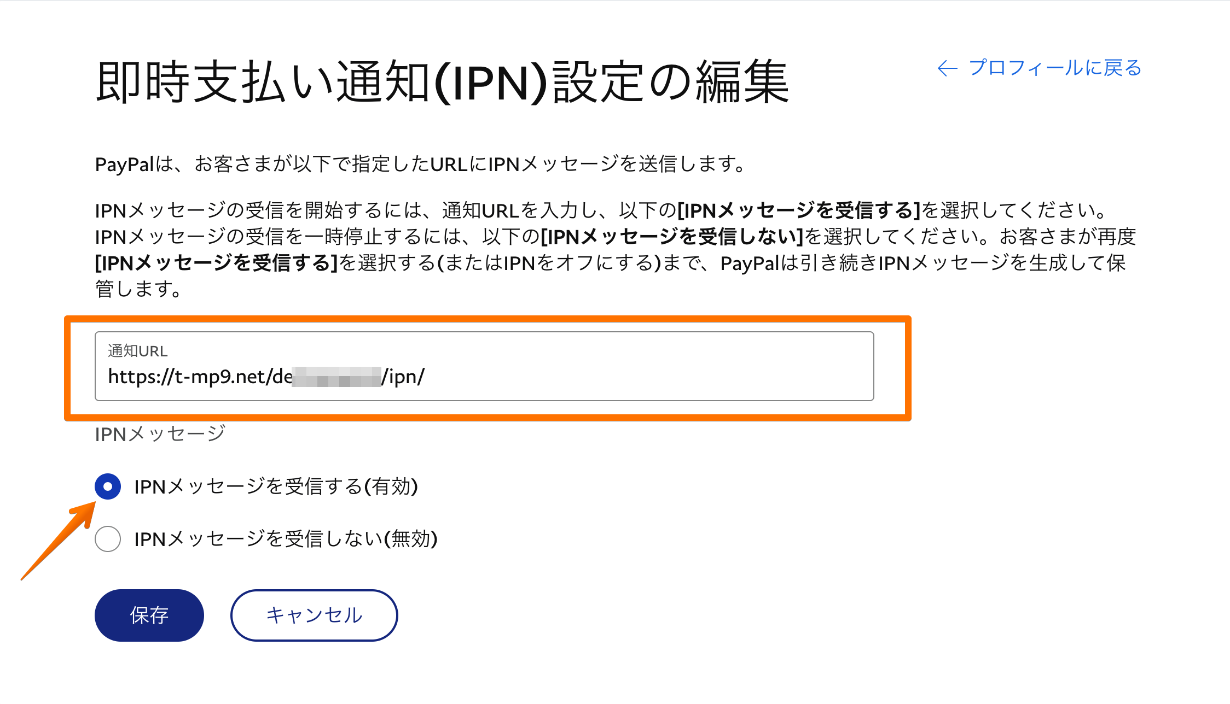Open the プロフィールに戻る link

[x=1055, y=68]
